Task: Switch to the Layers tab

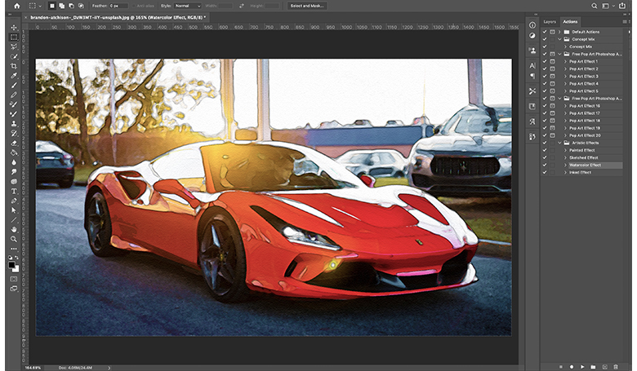Action: pyautogui.click(x=550, y=21)
